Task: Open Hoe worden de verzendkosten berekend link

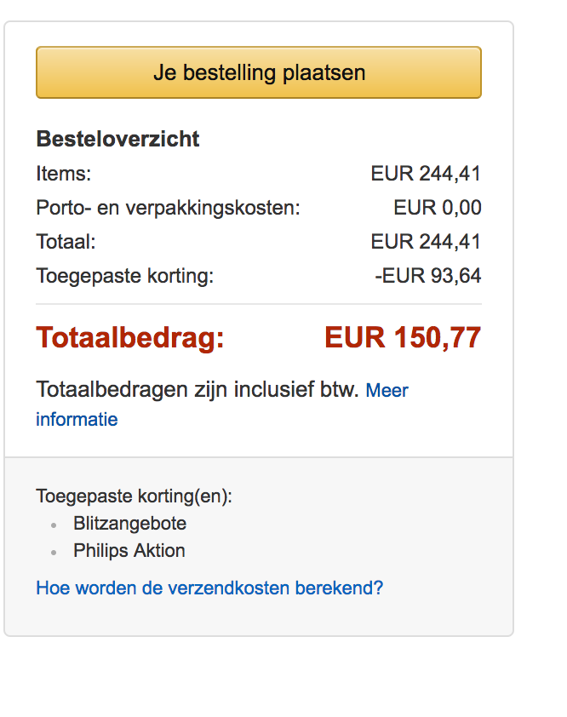Action: click(209, 588)
